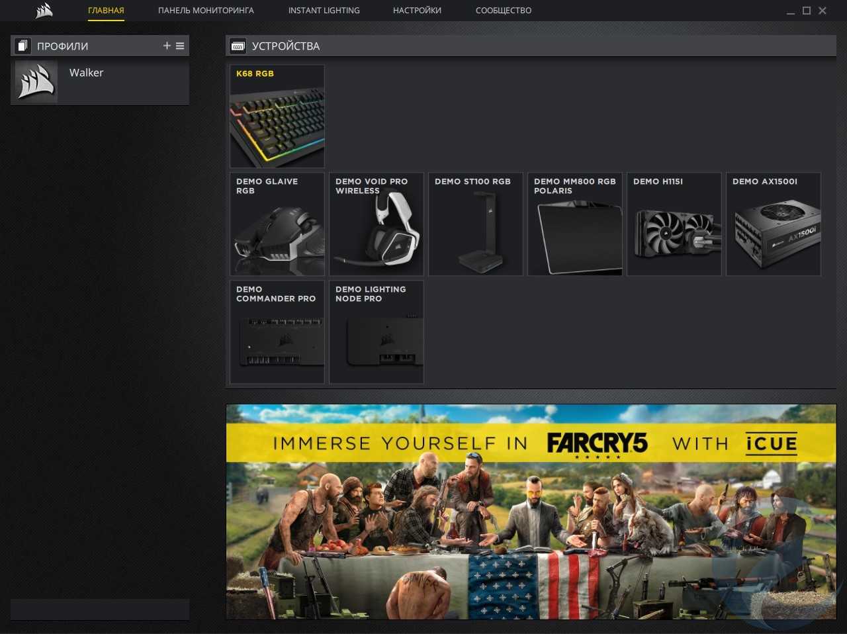Image resolution: width=847 pixels, height=634 pixels.
Task: Switch to the ГЛАВНАЯ tab
Action: click(106, 11)
